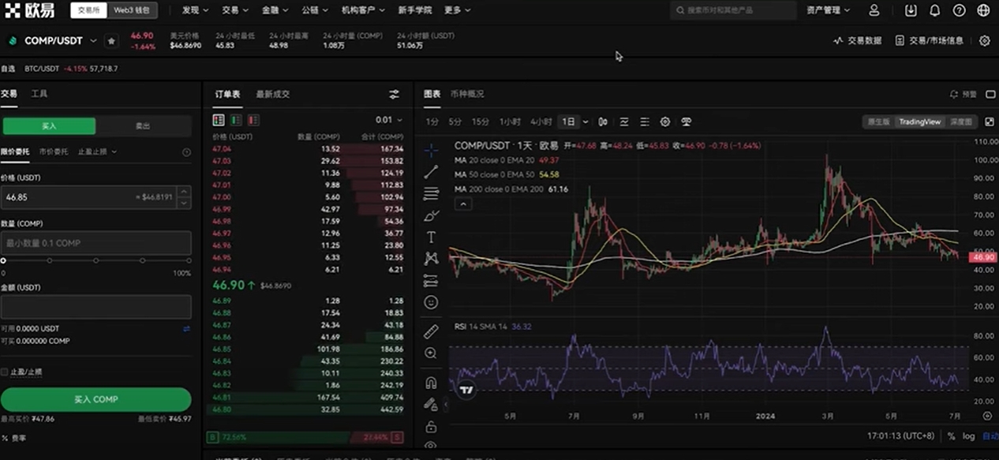This screenshot has width=999, height=460.
Task: Select the zoom-in chart tool
Action: (x=431, y=353)
